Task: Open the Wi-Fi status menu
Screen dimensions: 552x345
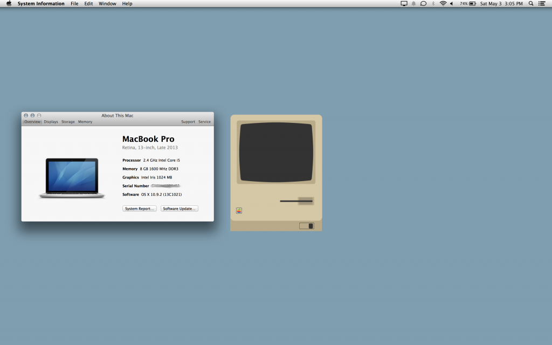Action: 443,4
